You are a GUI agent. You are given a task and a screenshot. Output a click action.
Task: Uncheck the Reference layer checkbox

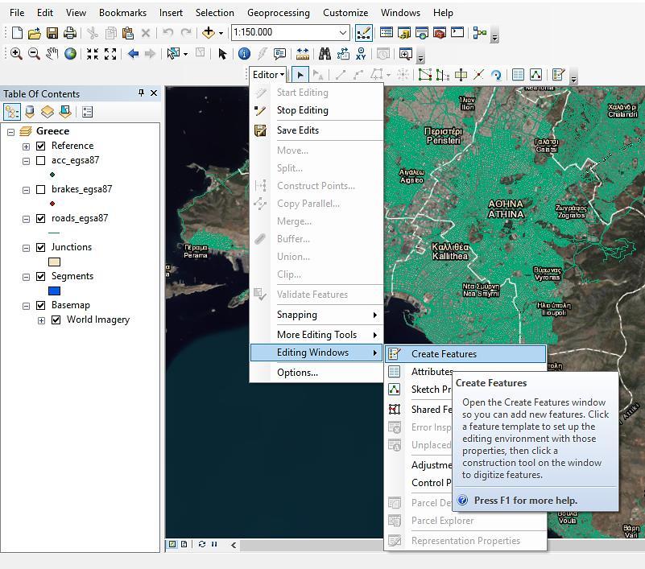(41, 146)
